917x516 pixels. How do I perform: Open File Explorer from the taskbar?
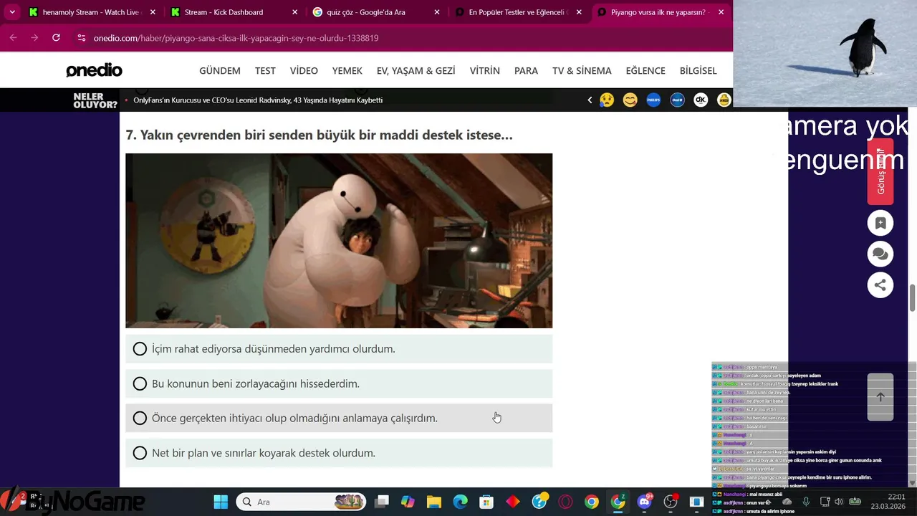pyautogui.click(x=434, y=502)
